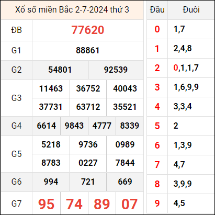Click the G6 number 721

click(88, 182)
